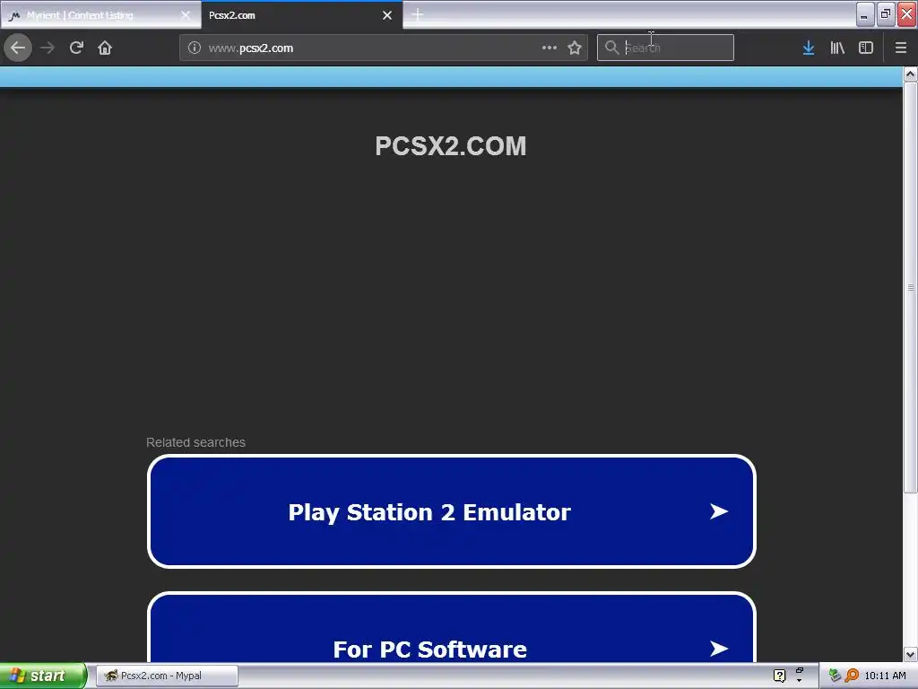
Task: Open the library bookmarks and history icon
Action: pos(837,48)
